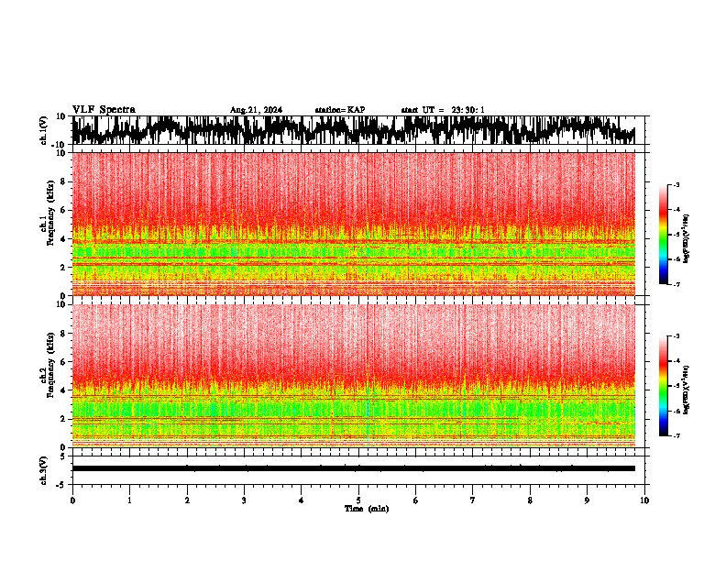Image resolution: width=726 pixels, height=561 pixels.
Task: Click the "-7" label on ch.2 colorbar
Action: (x=676, y=435)
